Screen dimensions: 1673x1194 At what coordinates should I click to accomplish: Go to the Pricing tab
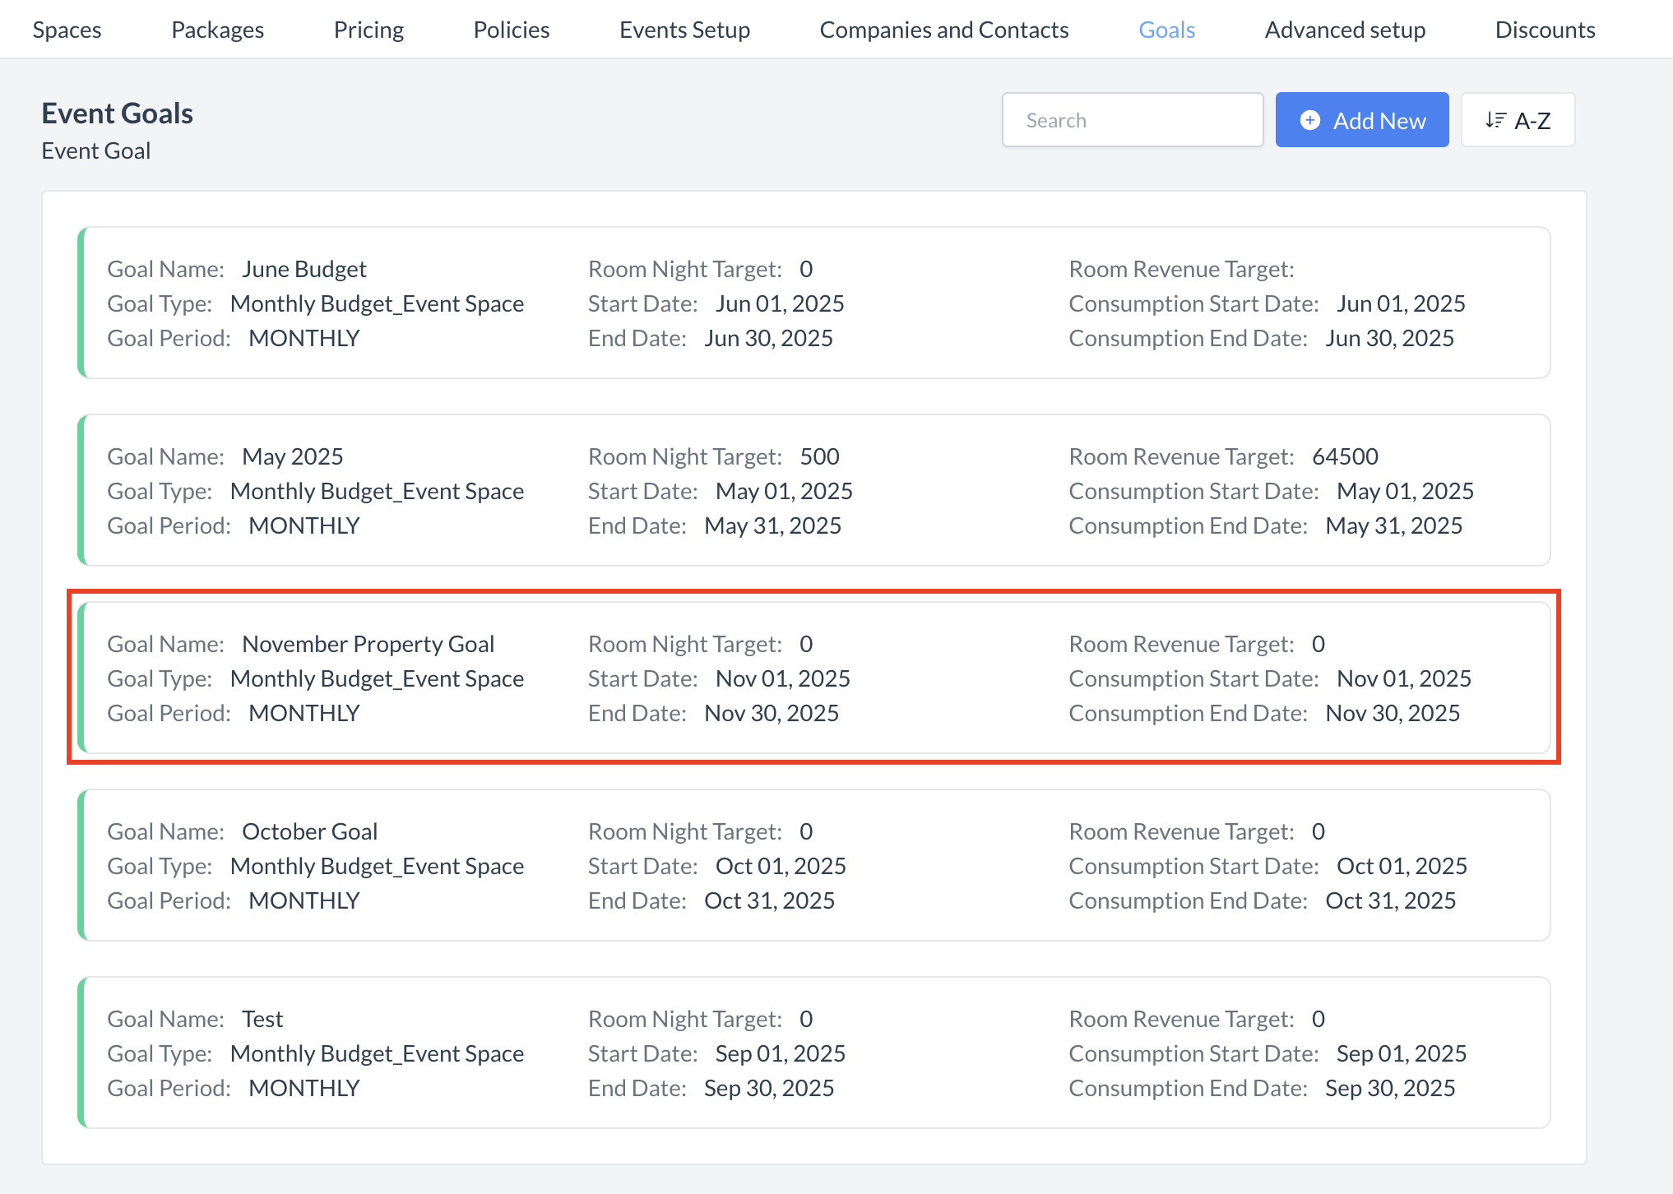pos(368,30)
